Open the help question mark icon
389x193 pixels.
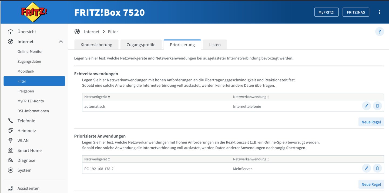380,31
